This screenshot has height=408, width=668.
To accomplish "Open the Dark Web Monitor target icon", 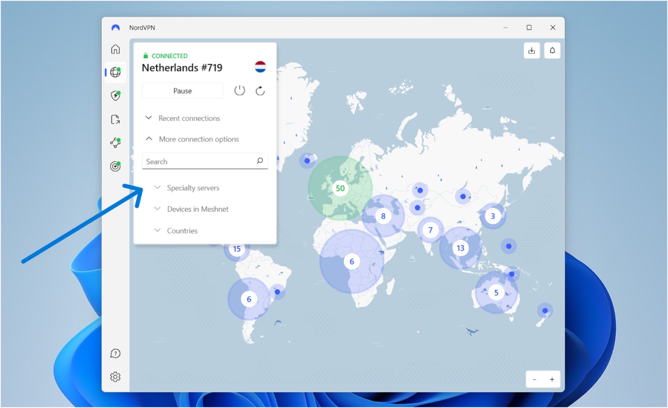I will click(115, 166).
